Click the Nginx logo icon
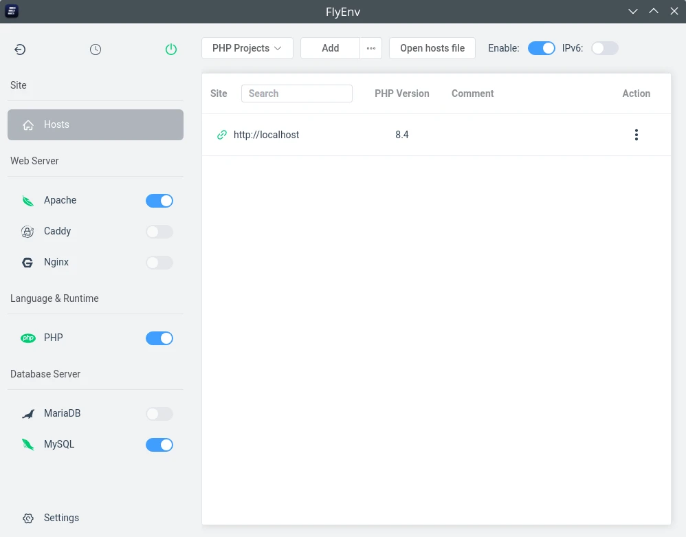Screen dimensions: 686x537 tap(27, 262)
